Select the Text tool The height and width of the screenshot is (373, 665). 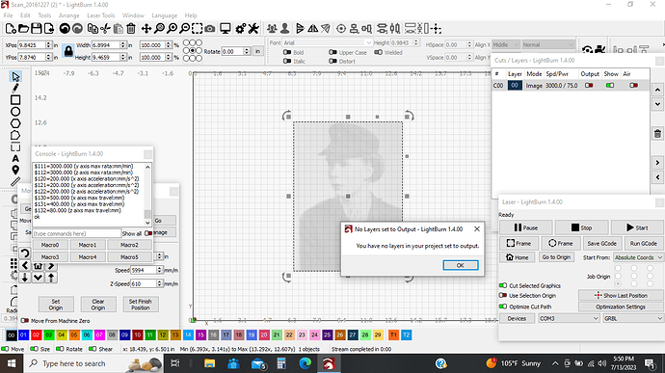click(15, 159)
